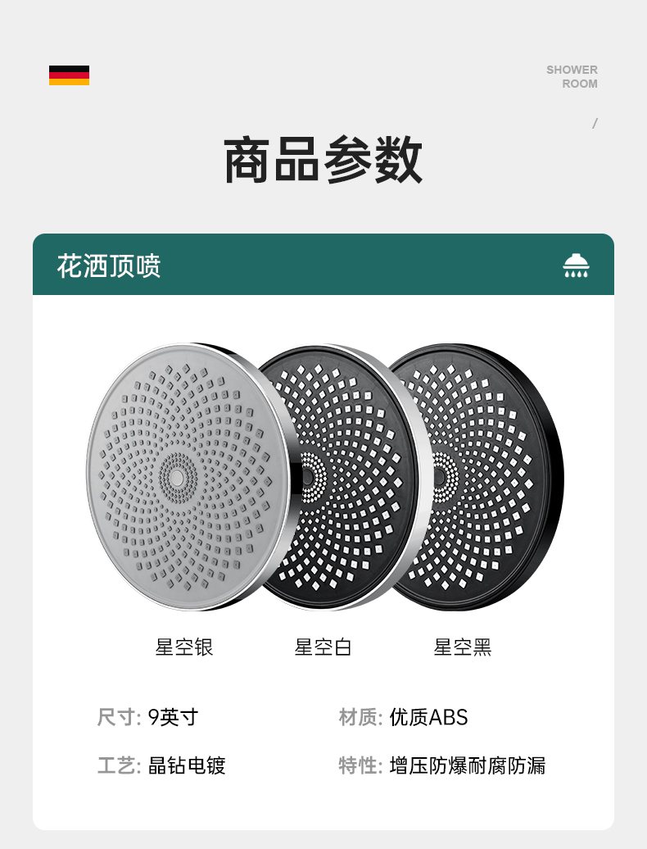
Task: Click the 9英寸 size value
Action: (173, 717)
